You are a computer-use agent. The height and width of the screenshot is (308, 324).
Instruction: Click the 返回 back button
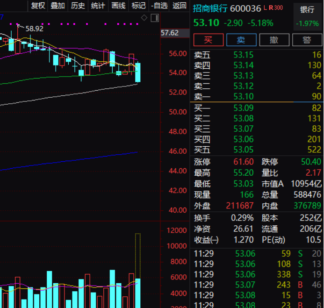click(180, 6)
